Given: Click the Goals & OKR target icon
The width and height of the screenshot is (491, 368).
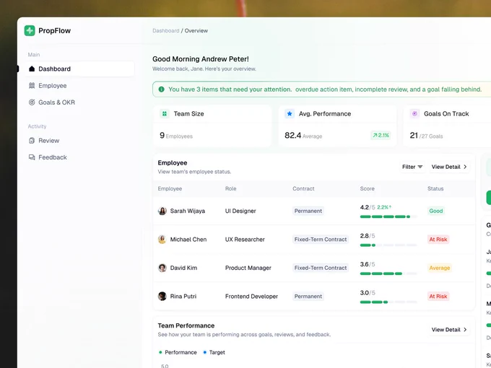Looking at the screenshot, I should pyautogui.click(x=32, y=102).
